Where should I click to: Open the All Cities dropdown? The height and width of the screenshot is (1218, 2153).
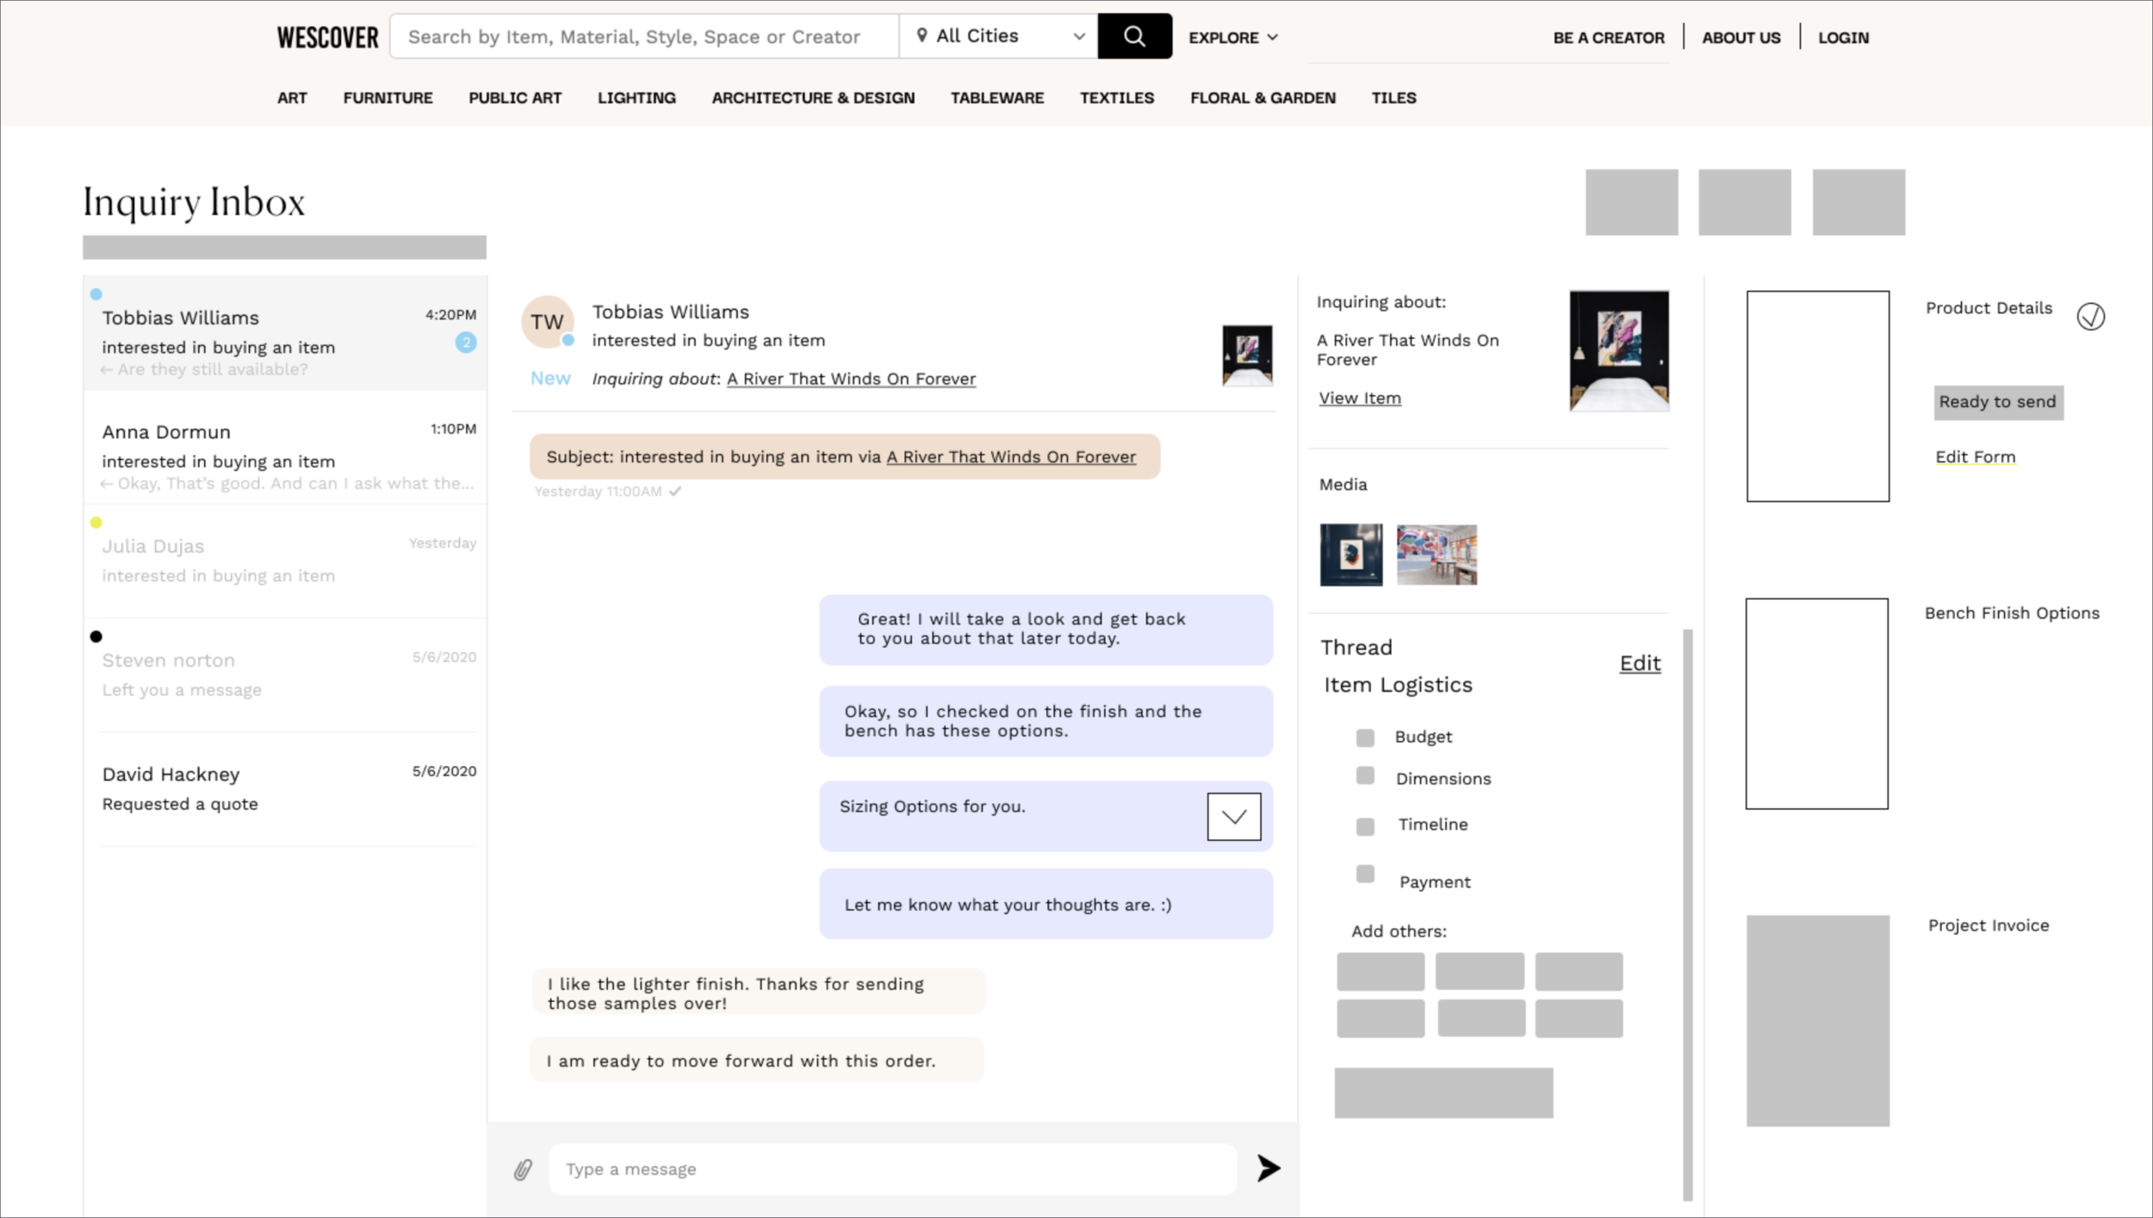click(x=998, y=36)
